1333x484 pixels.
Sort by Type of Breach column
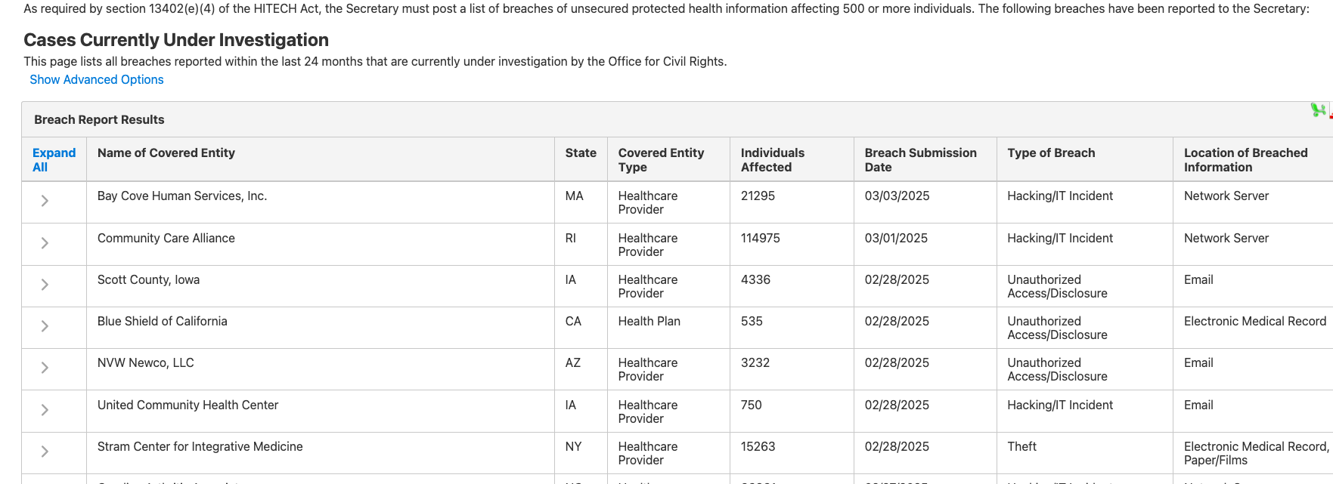point(1051,153)
